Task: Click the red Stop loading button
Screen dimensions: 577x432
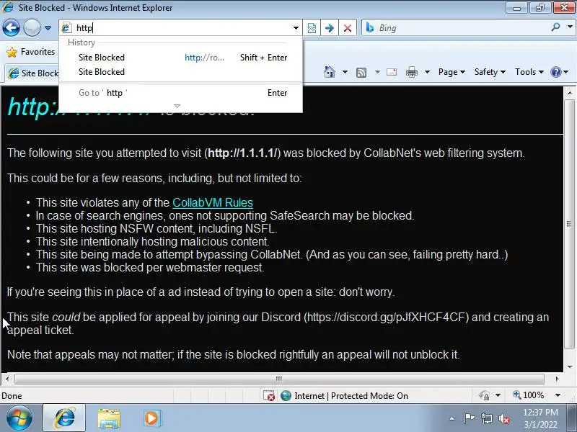Action: pyautogui.click(x=347, y=28)
